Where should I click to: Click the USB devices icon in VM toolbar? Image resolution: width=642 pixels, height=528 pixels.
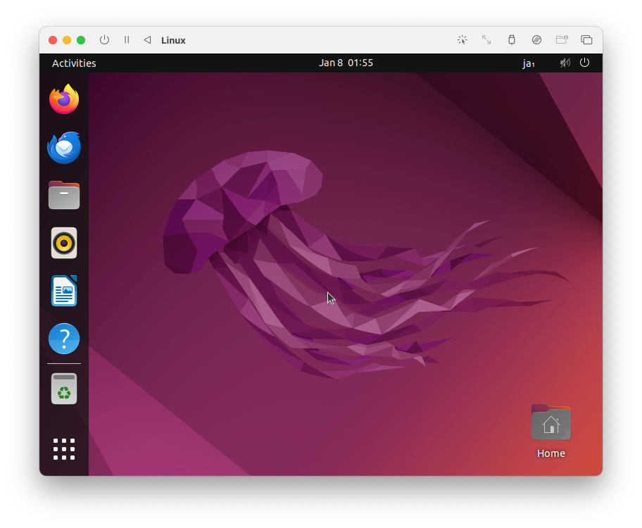[x=512, y=40]
